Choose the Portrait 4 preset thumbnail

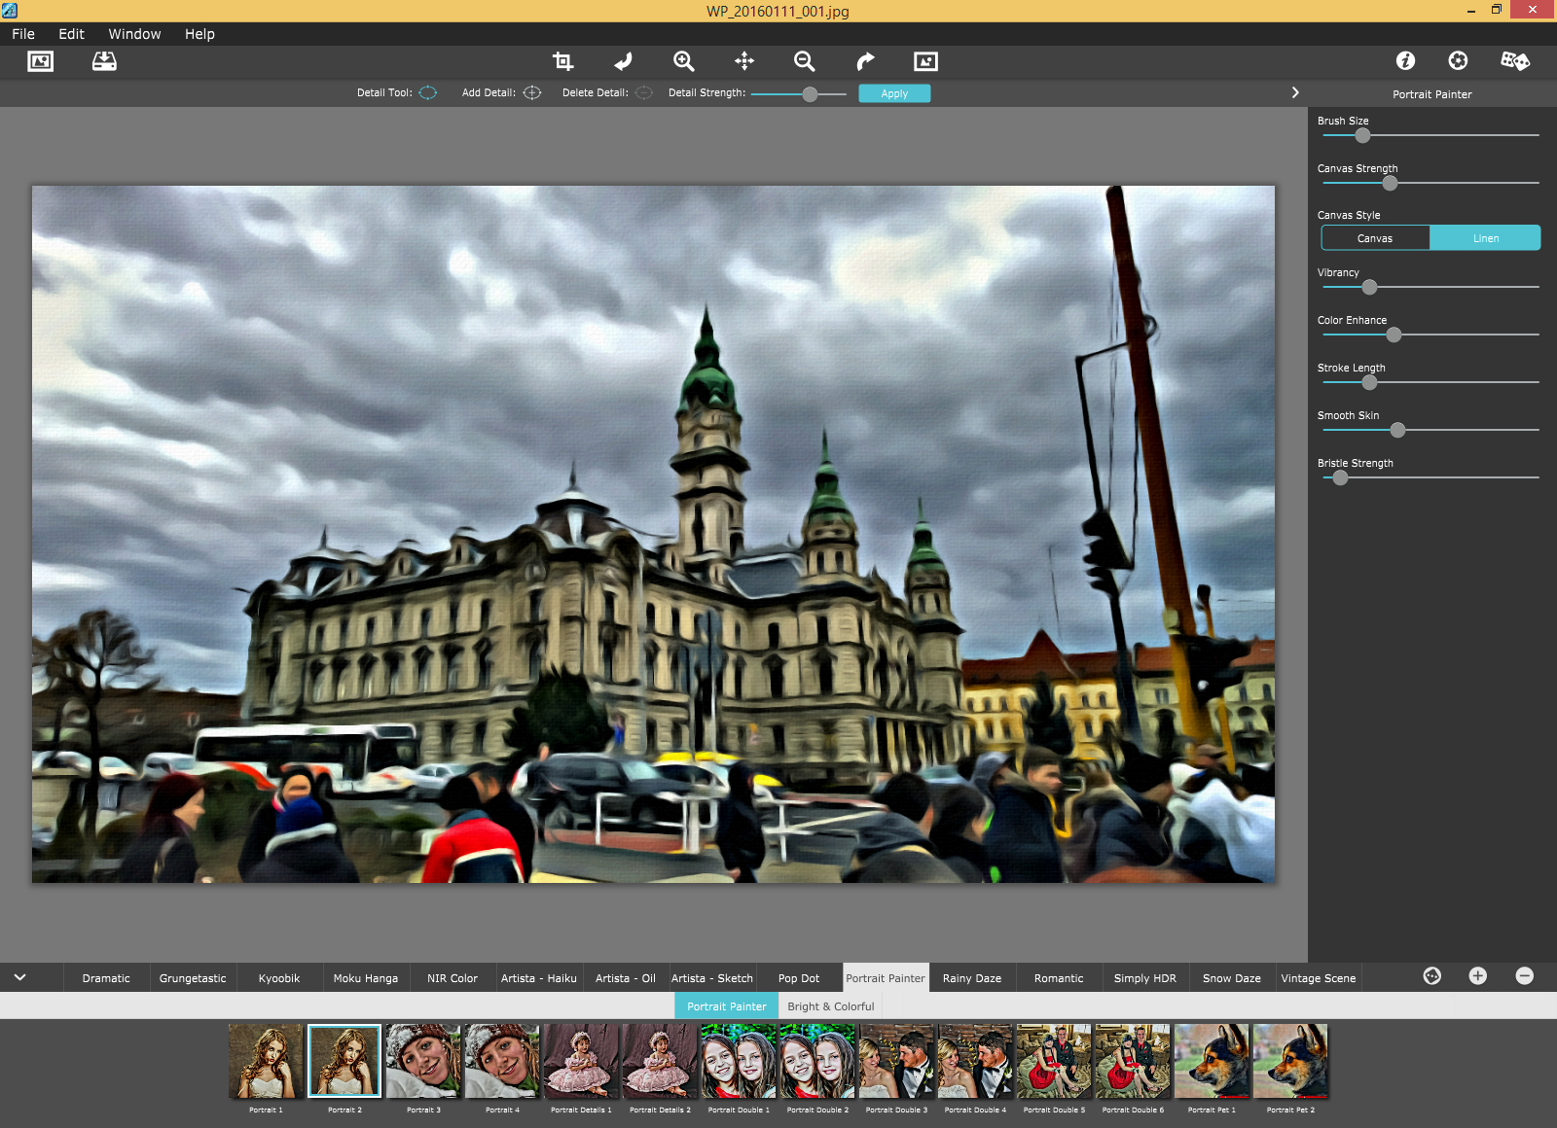tap(502, 1061)
